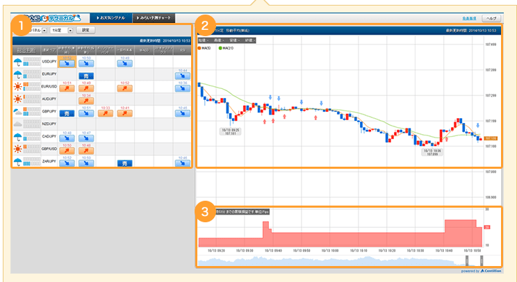Click GBP/JPY 売 signal in first column

67,113
